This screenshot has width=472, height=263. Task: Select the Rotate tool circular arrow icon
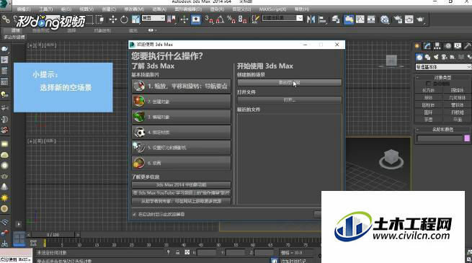124,19
